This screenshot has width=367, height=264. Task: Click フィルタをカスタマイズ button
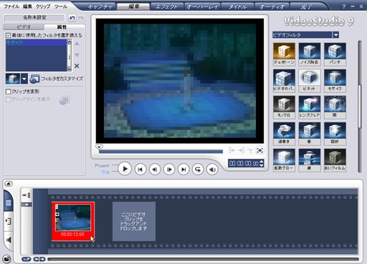point(57,79)
